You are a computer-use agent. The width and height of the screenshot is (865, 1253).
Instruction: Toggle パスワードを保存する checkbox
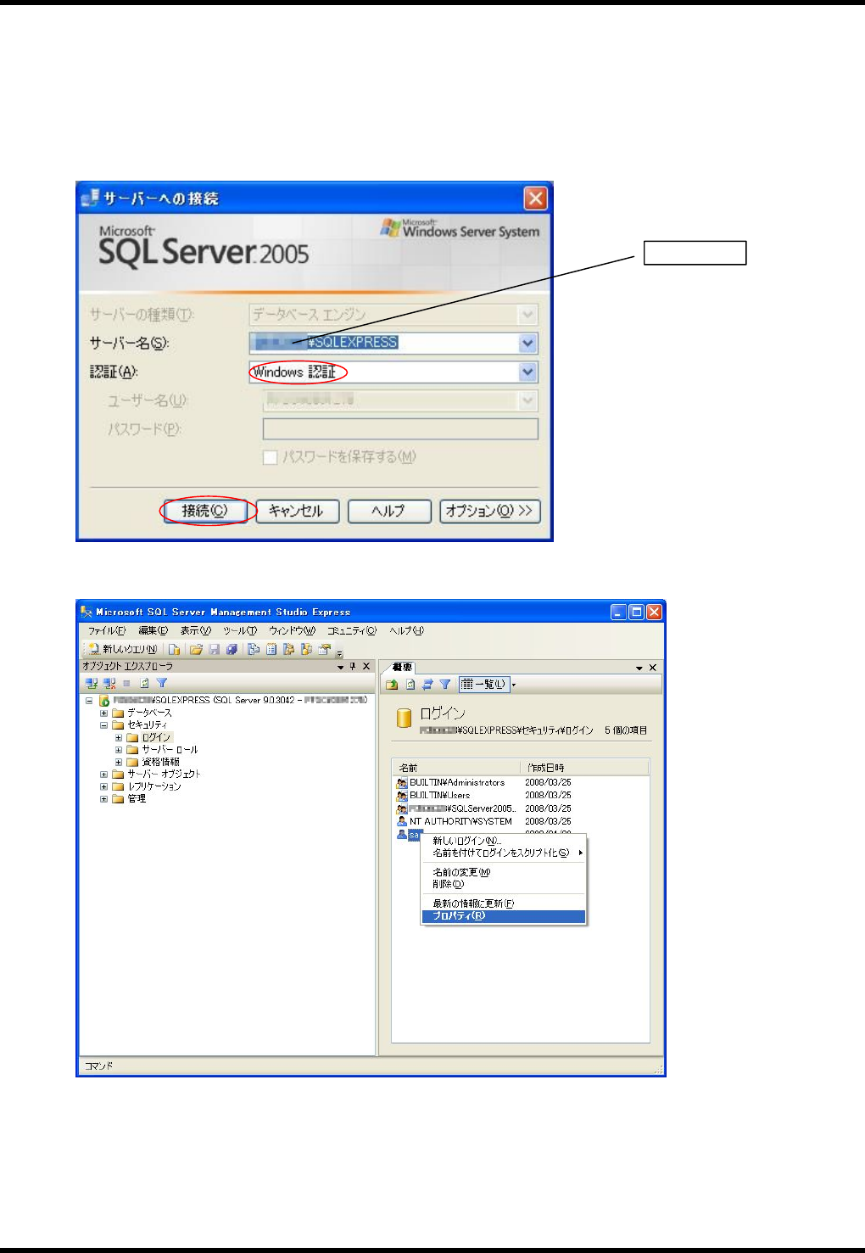coord(271,457)
